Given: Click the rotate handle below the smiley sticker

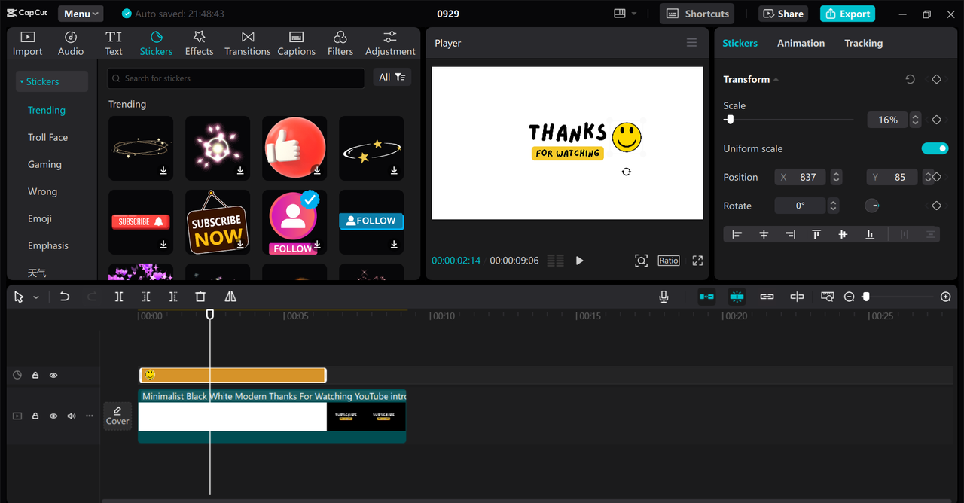Looking at the screenshot, I should point(626,172).
